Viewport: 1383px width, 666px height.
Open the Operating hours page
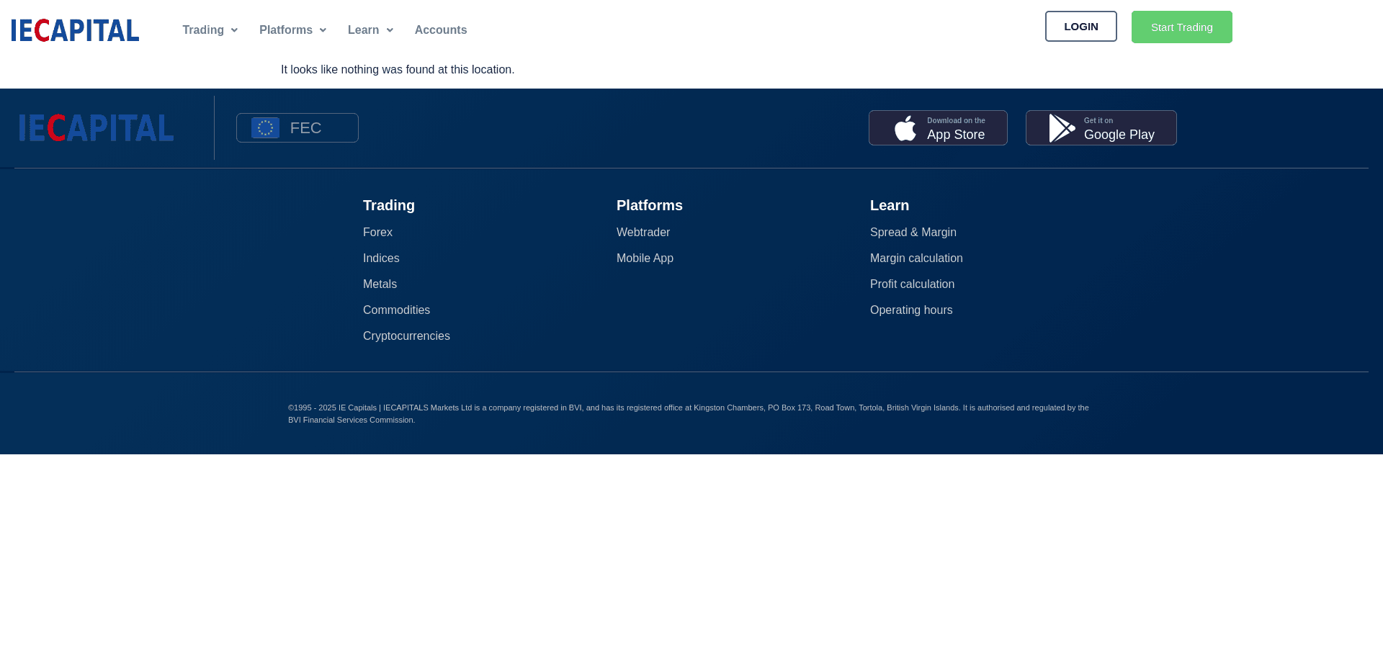point(910,310)
